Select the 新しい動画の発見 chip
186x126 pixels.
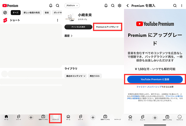(32, 13)
